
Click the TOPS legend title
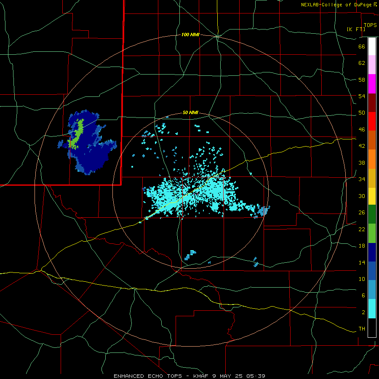point(370,25)
